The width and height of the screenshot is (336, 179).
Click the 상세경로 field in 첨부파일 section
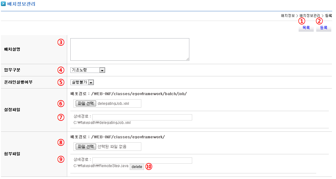click(x=142, y=161)
